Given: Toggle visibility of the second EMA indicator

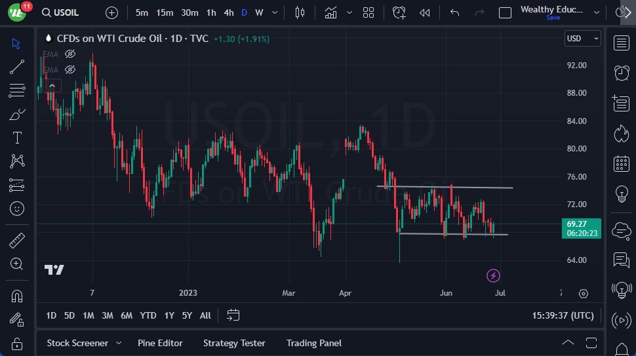Looking at the screenshot, I should [x=70, y=69].
